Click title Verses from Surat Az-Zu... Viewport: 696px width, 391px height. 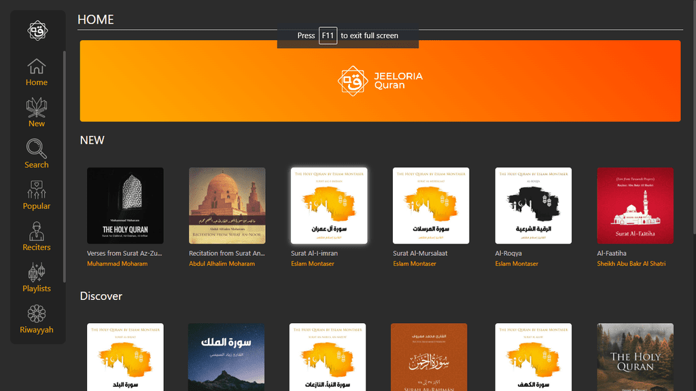coord(124,254)
